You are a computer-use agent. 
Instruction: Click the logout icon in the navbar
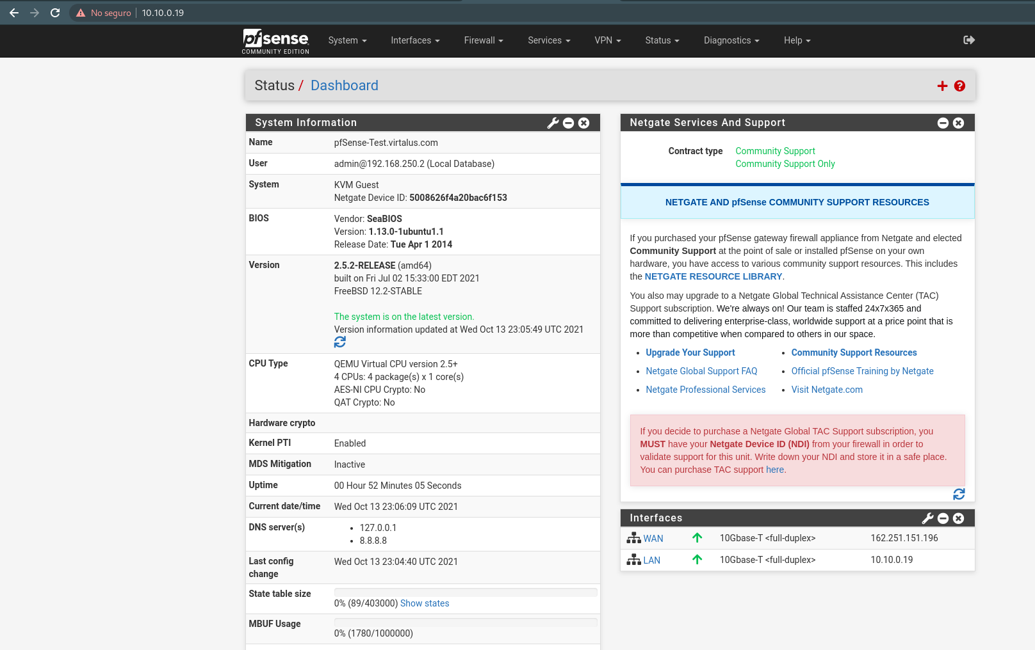pyautogui.click(x=968, y=40)
